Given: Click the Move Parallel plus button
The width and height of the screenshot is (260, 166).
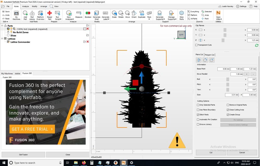Looking at the screenshot, I should click(247, 74).
